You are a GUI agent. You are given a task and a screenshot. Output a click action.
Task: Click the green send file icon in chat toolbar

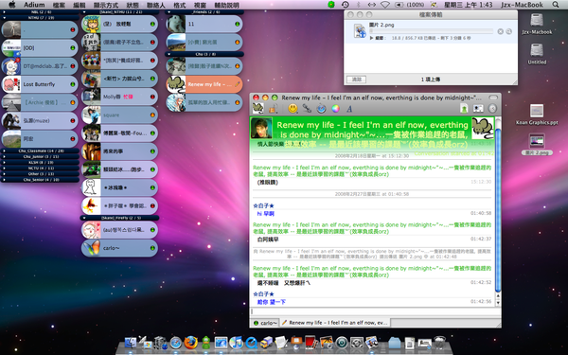(x=464, y=108)
